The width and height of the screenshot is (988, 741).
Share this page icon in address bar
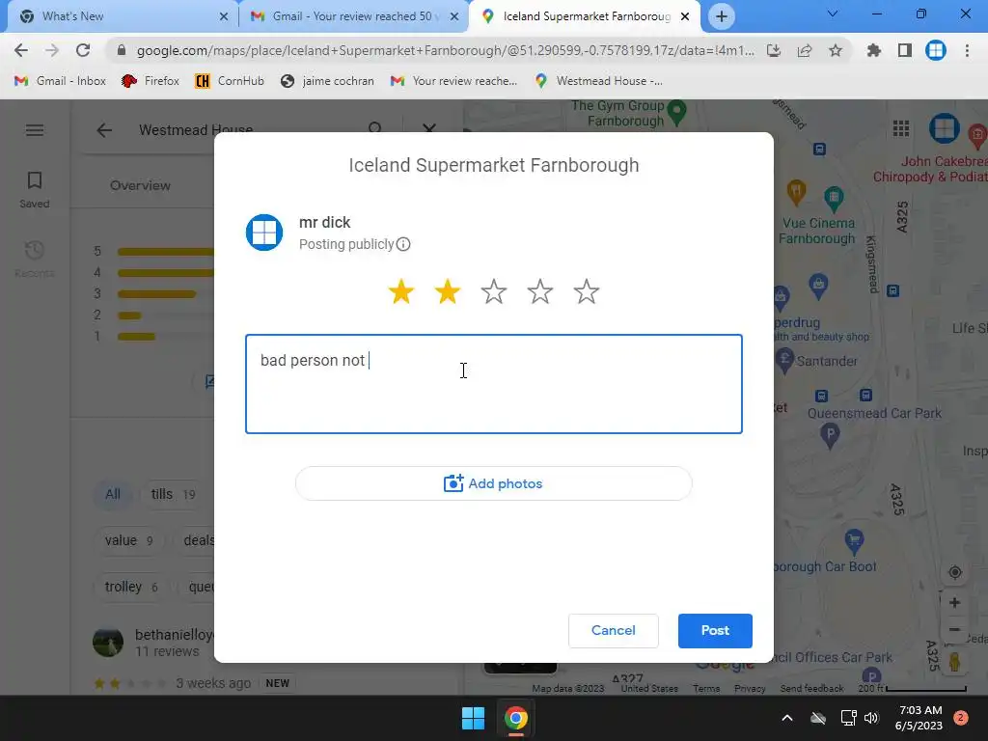pos(805,50)
